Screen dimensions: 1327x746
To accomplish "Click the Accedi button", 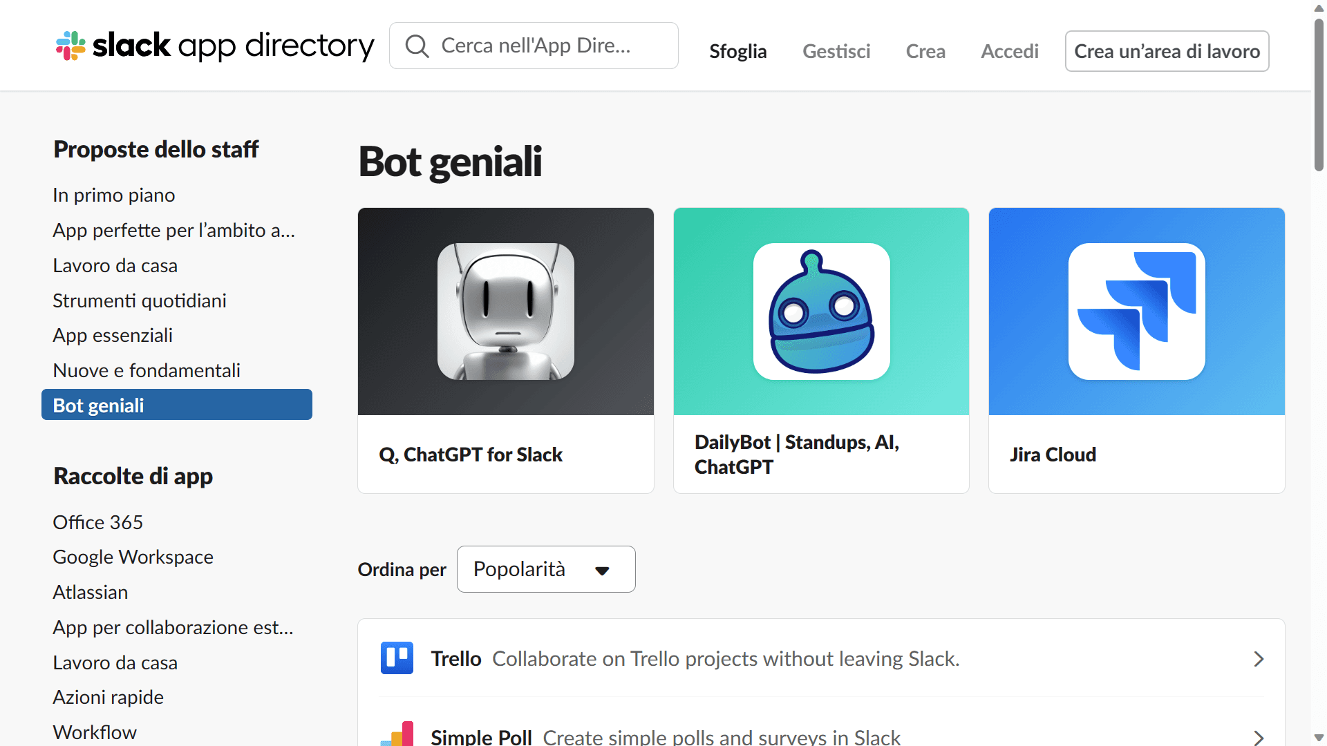I will tap(1010, 51).
